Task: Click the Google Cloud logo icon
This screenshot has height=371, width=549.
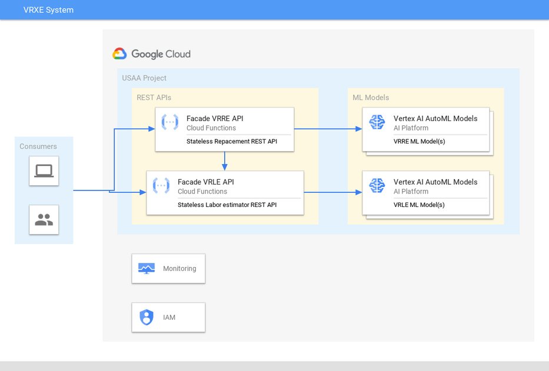Action: [x=119, y=54]
